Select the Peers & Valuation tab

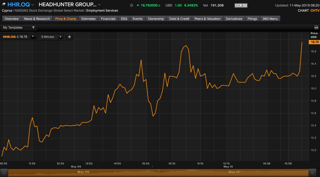coord(207,19)
